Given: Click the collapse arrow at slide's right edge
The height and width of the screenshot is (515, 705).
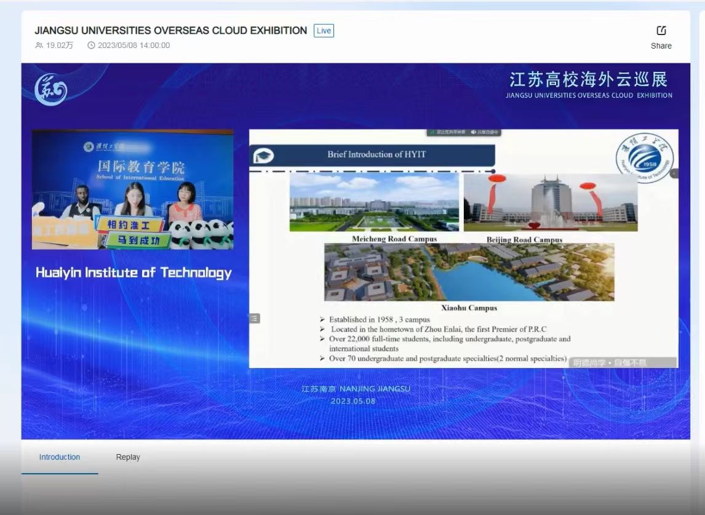Looking at the screenshot, I should coord(674,174).
